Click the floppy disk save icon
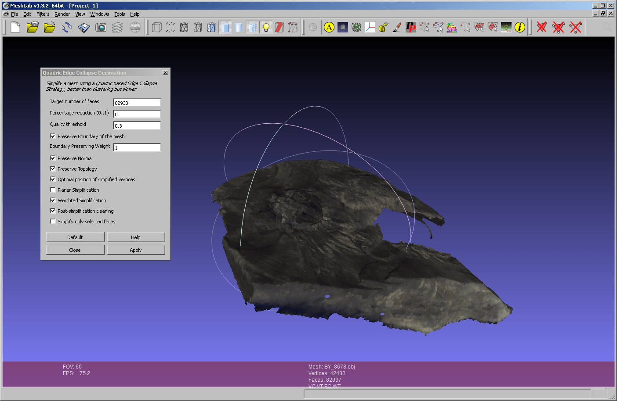617x401 pixels. [83, 28]
